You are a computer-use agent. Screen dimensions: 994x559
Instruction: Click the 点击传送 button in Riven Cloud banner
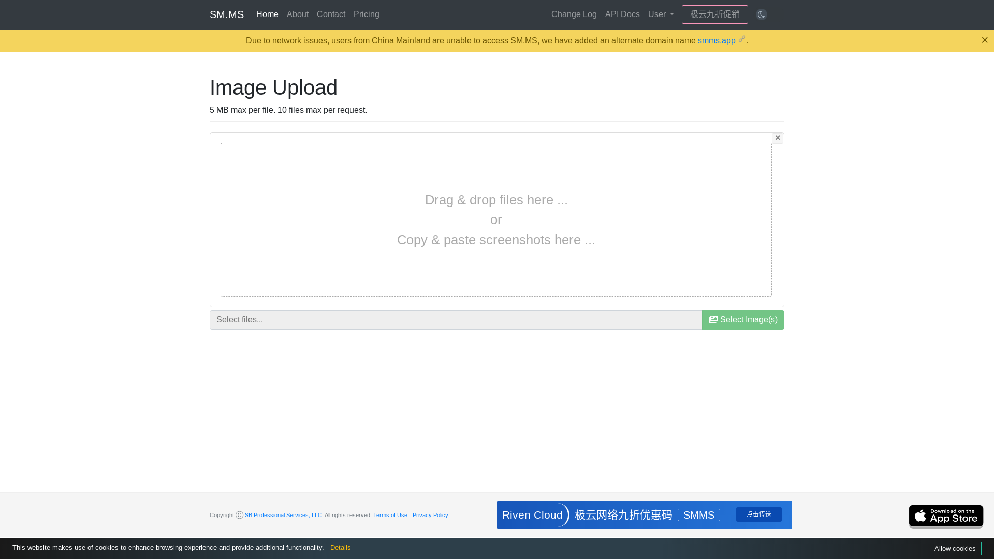758,514
